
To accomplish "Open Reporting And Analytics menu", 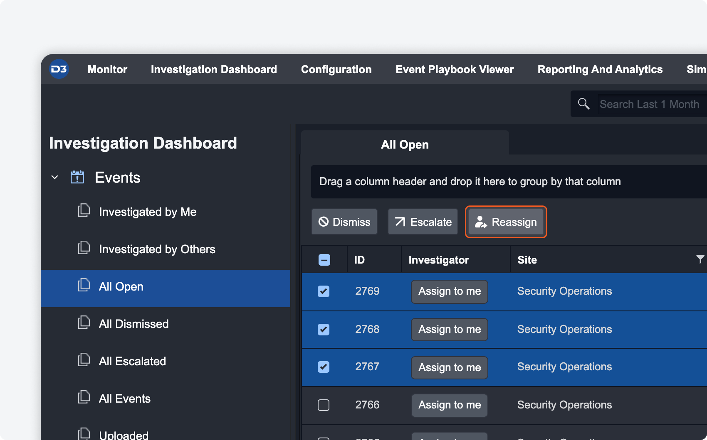I will 600,69.
